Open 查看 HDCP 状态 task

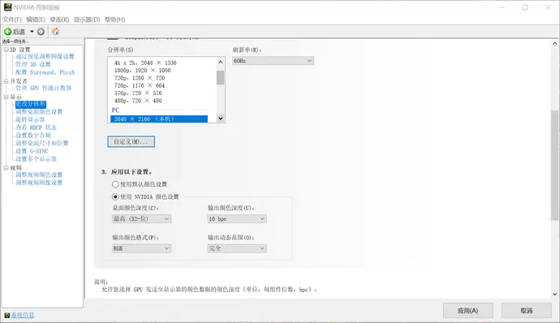[36, 127]
